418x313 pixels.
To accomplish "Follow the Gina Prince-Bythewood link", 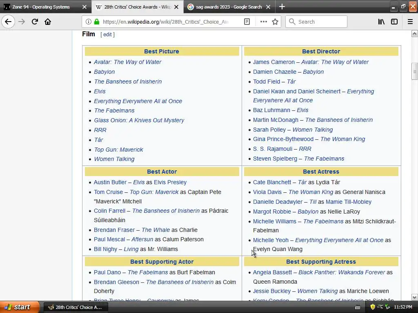I will pyautogui.click(x=283, y=139).
